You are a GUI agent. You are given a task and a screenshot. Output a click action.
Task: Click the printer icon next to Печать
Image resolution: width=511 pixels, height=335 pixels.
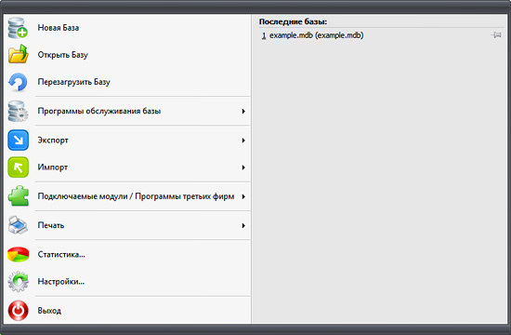tap(18, 225)
